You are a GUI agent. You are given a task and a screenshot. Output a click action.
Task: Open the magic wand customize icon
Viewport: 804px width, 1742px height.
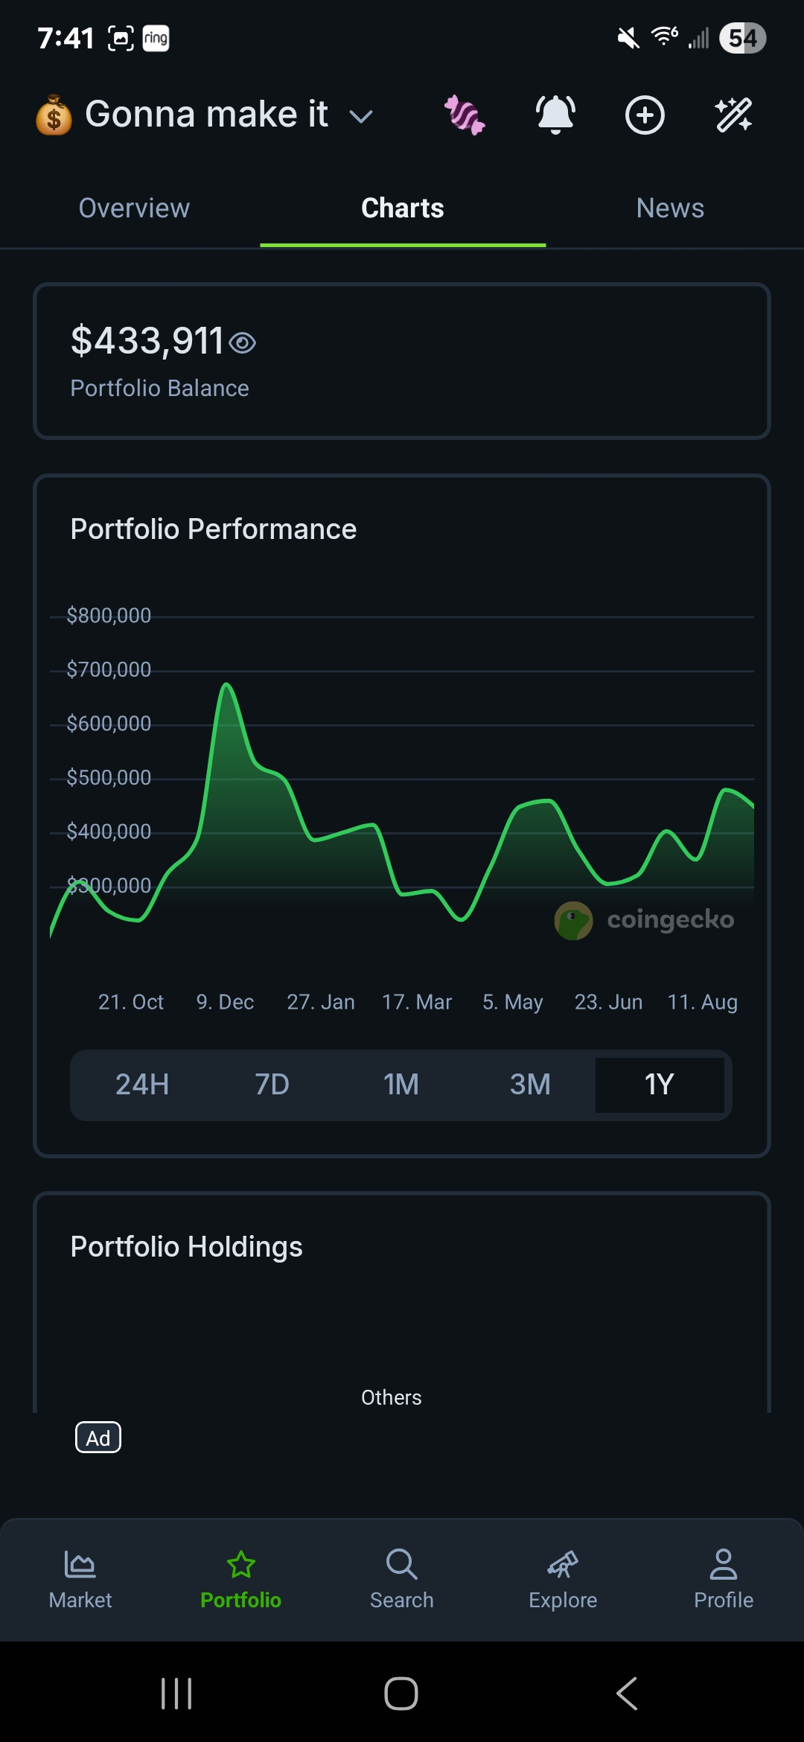[733, 115]
